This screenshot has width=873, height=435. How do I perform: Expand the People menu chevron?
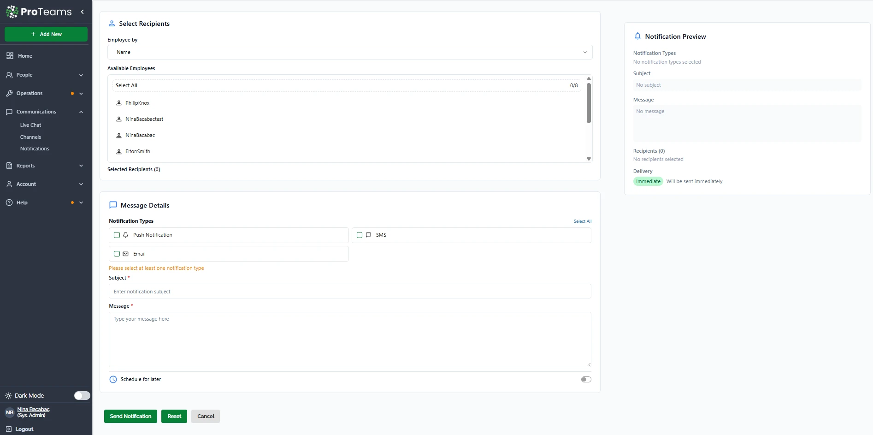click(x=81, y=75)
